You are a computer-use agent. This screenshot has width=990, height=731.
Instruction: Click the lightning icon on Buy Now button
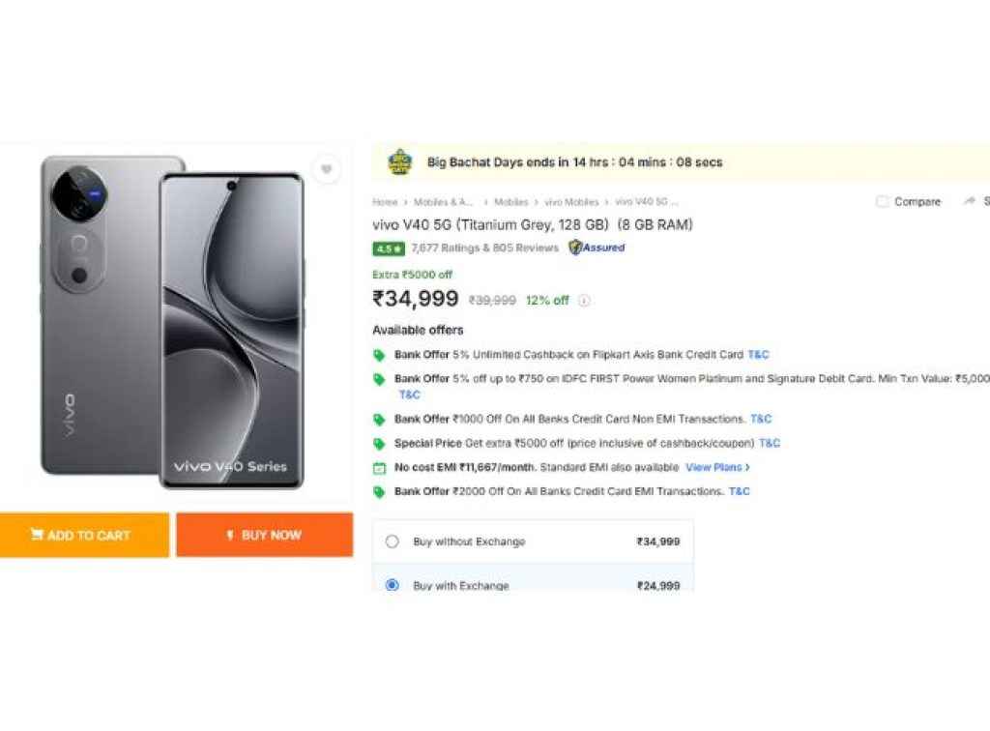point(229,535)
